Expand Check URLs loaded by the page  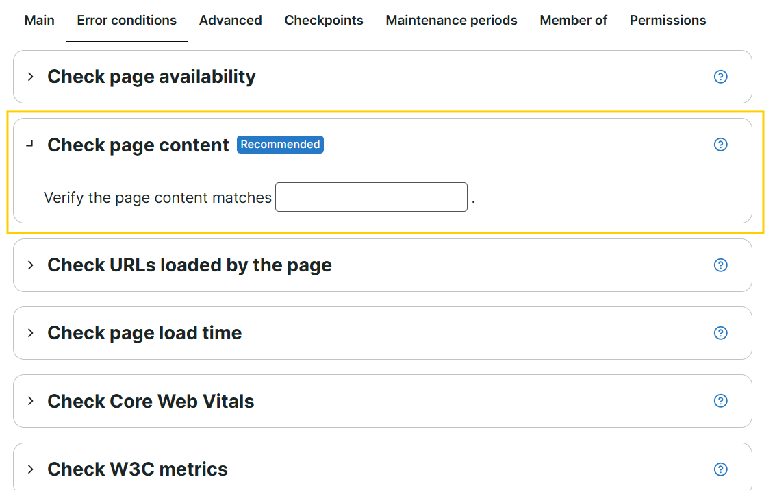click(x=31, y=265)
